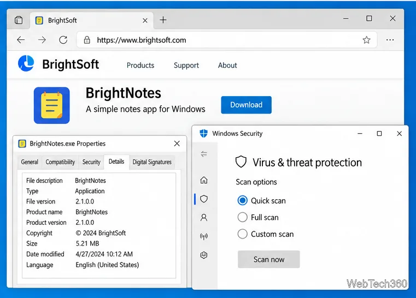
Task: Close the BrightSoft browser tab
Action: [145, 20]
